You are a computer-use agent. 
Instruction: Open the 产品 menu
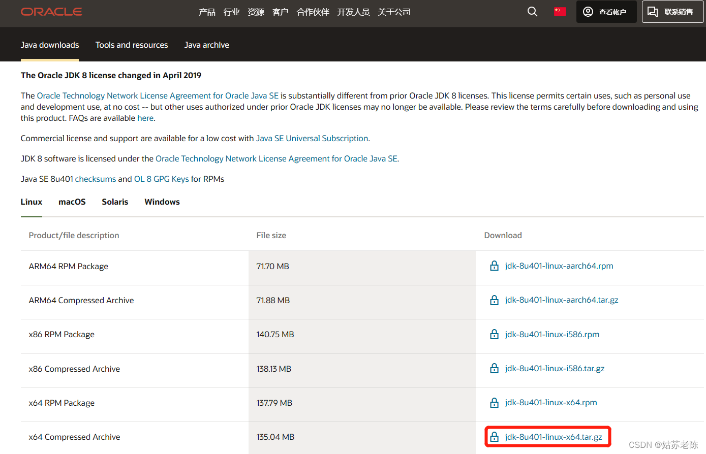(x=207, y=12)
